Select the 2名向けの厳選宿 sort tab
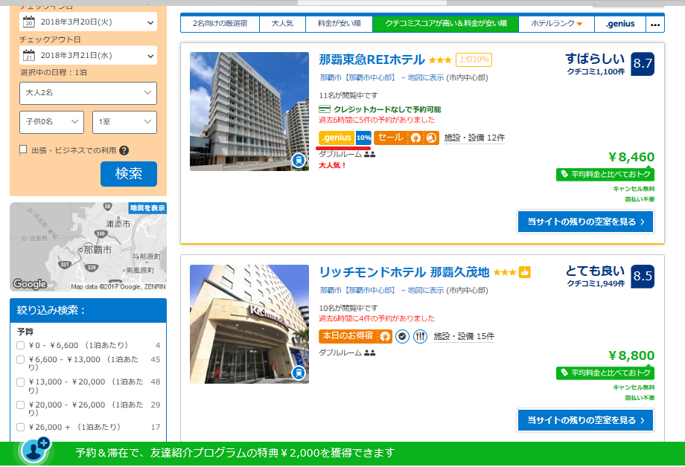 [x=220, y=24]
